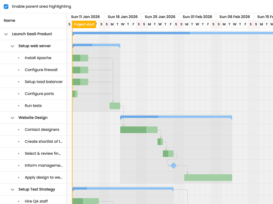Select the Run tests task bar
The height and width of the screenshot is (204, 273).
[x=115, y=106]
